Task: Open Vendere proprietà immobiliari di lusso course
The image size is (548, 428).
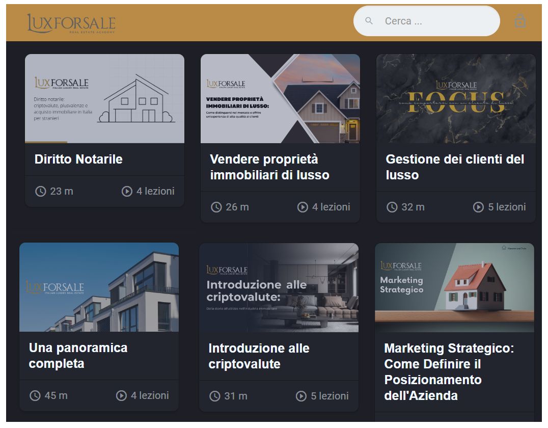Action: pos(269,167)
